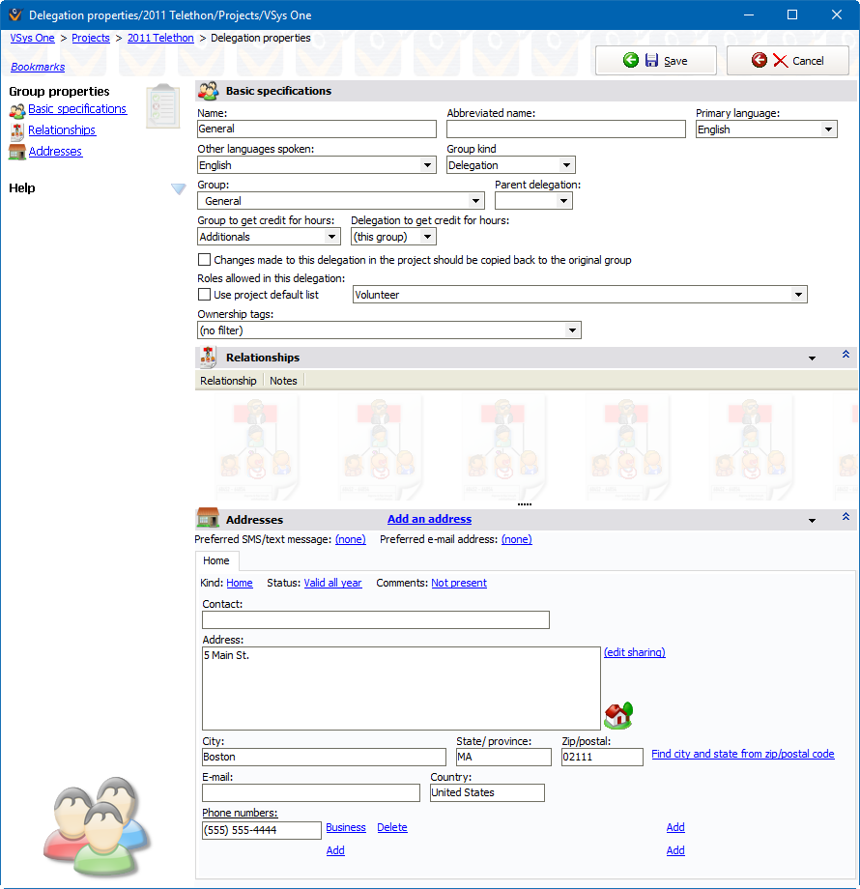The height and width of the screenshot is (889, 860).
Task: Select the Relationships icon in Group properties sidebar
Action: tap(17, 129)
